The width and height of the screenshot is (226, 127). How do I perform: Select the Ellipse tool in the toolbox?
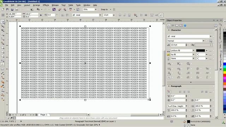(2, 52)
